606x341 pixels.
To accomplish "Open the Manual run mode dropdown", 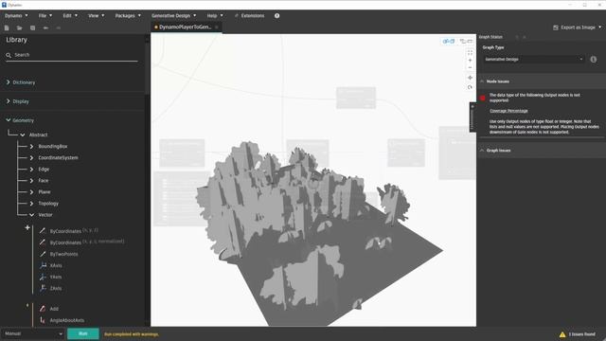I will 33,333.
